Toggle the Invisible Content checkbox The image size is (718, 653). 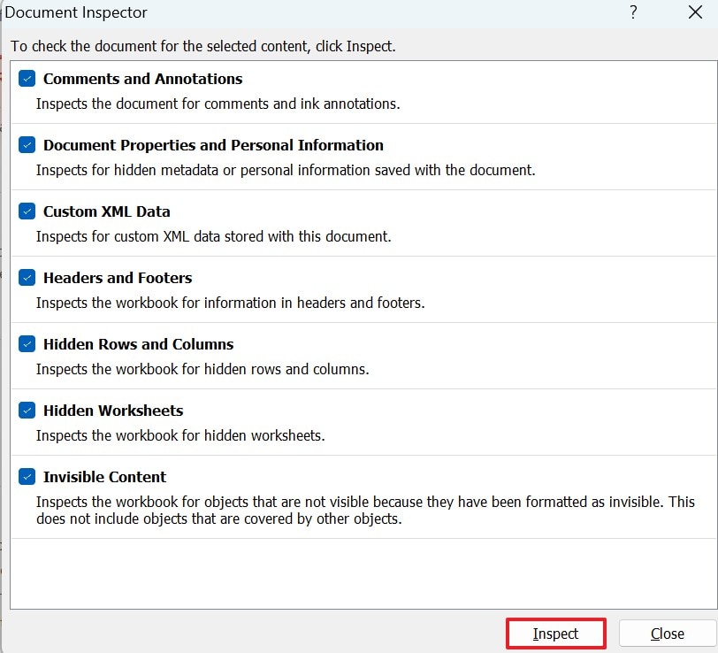[27, 477]
